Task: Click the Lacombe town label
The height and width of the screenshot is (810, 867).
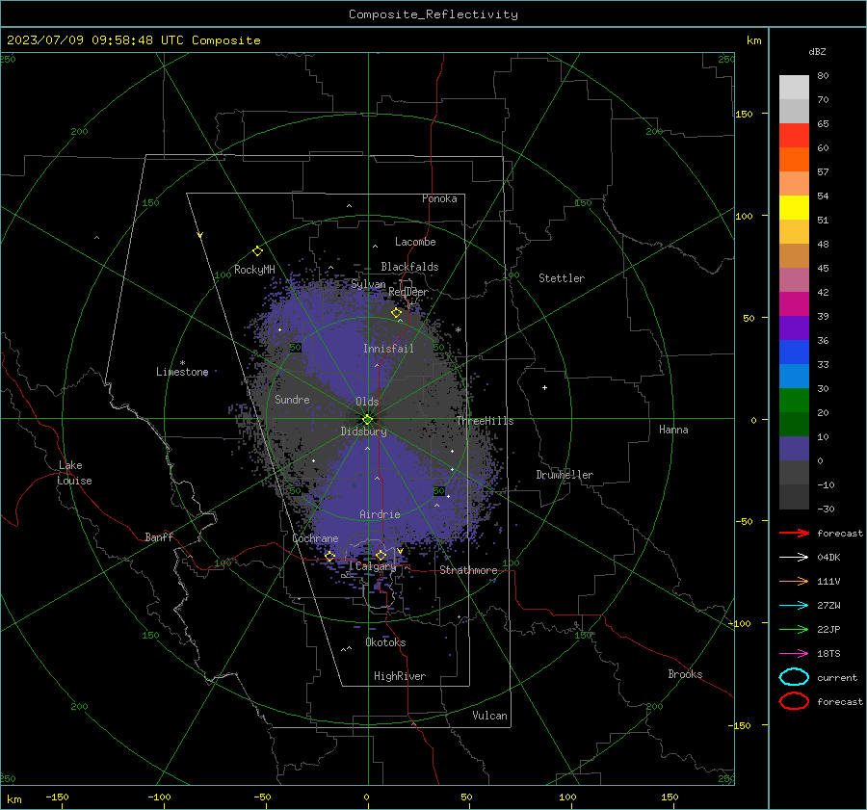Action: click(x=415, y=242)
